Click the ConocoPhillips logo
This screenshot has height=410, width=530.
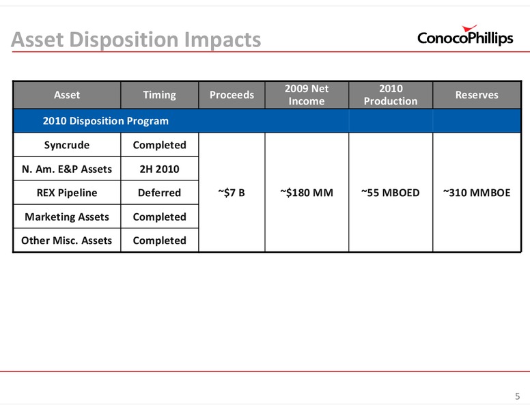tap(465, 36)
